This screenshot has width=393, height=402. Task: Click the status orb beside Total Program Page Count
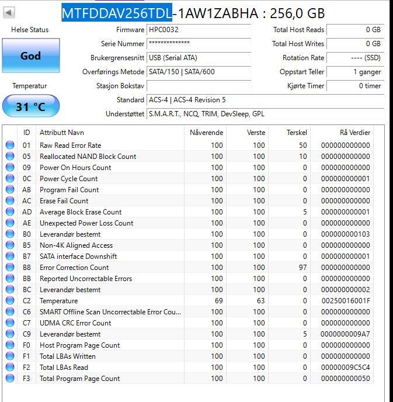tap(10, 379)
